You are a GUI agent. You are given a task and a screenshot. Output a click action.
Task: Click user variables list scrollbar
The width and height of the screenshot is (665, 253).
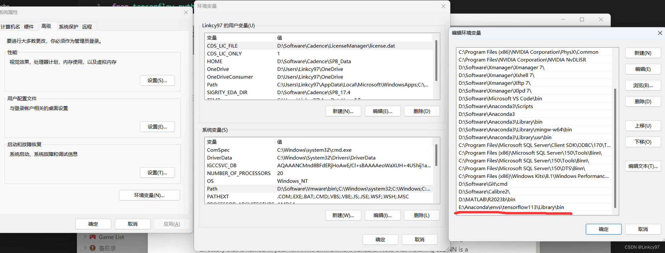pyautogui.click(x=436, y=61)
